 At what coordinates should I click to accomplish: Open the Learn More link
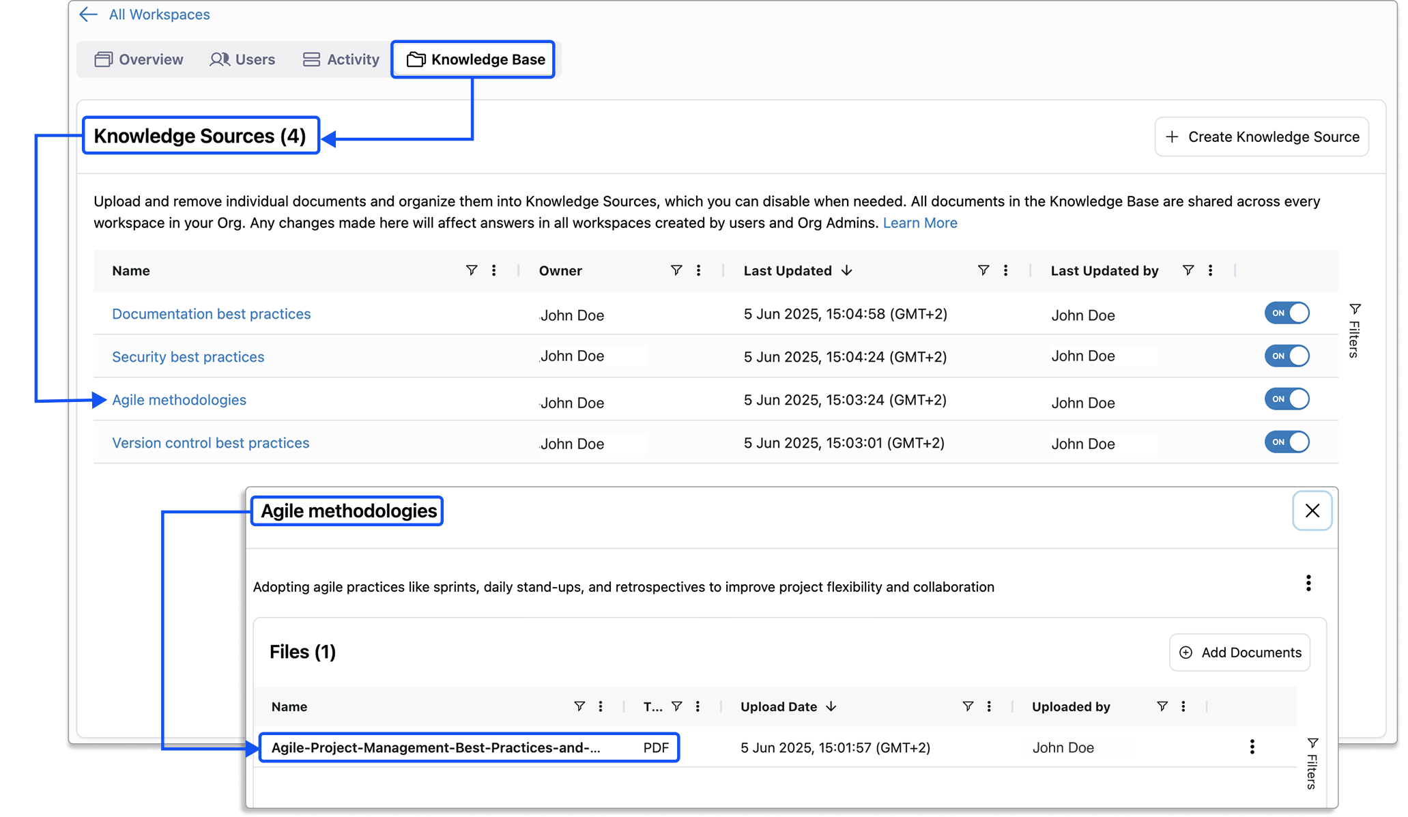(919, 223)
